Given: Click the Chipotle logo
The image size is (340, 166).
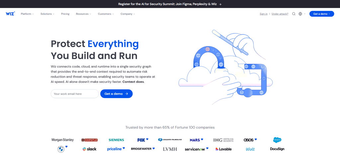Looking at the screenshot, I should pyautogui.click(x=90, y=140).
